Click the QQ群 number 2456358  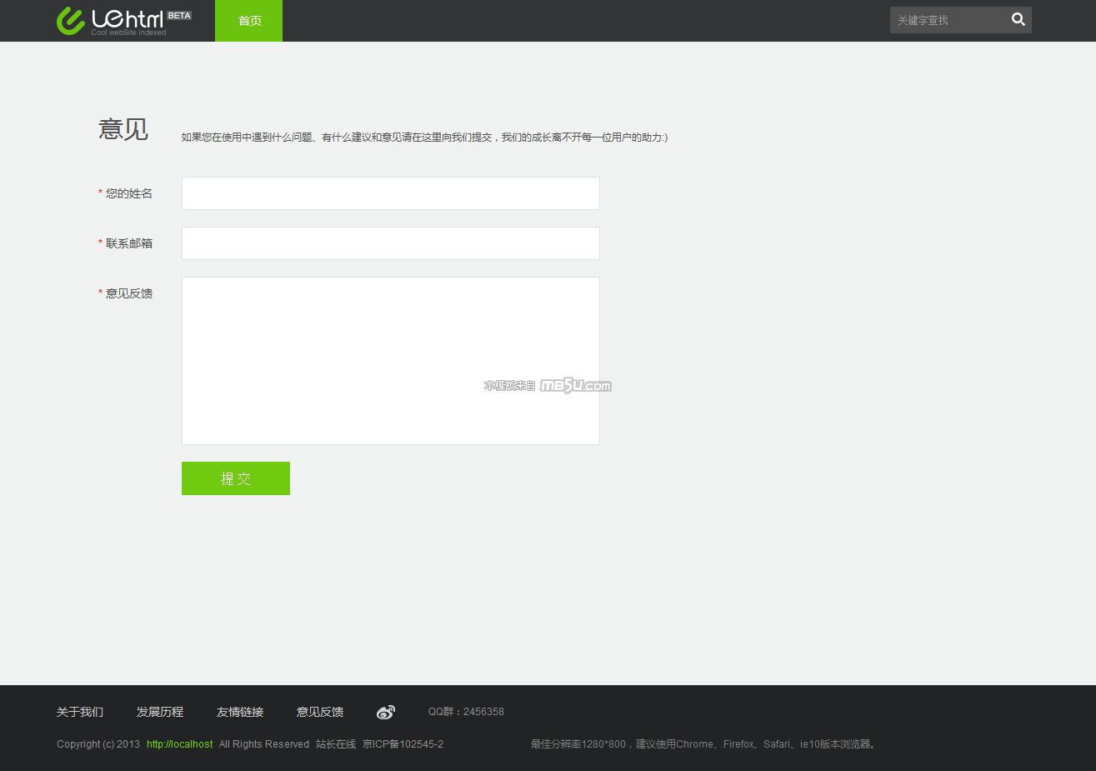483,712
